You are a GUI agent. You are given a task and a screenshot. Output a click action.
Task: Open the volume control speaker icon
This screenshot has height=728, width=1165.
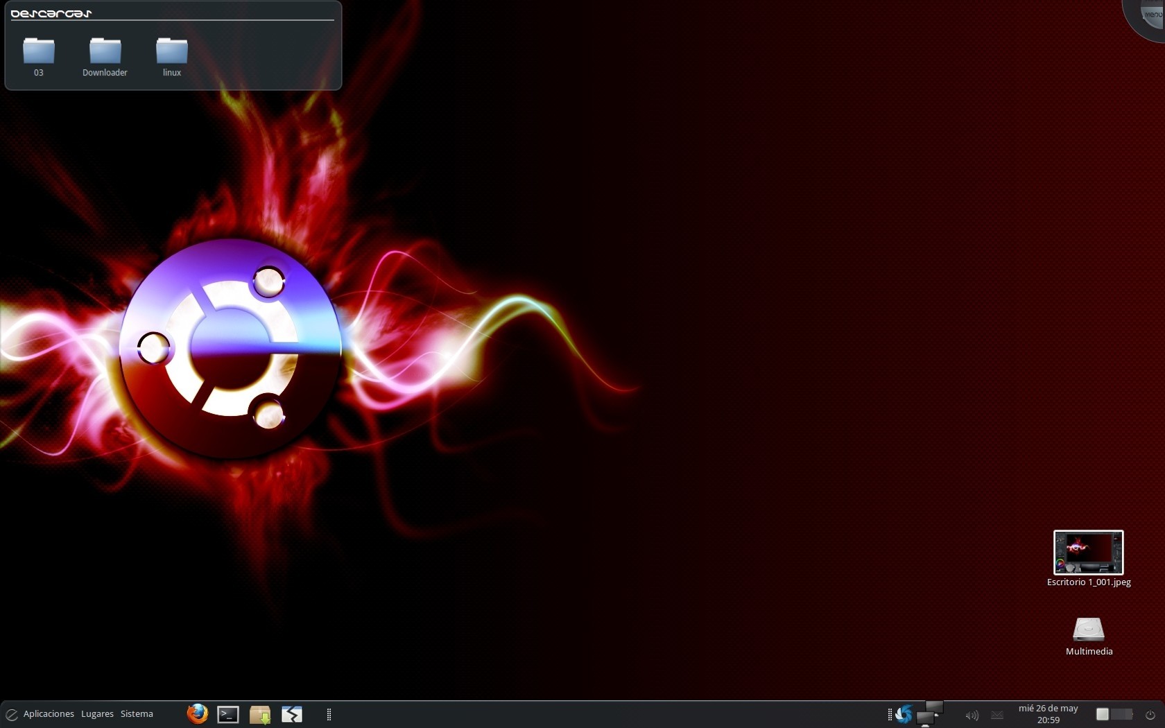(972, 715)
